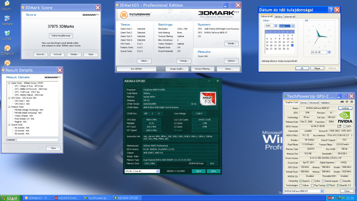Click the Save button in AIDA64 CPUID
The image size is (357, 201).
tap(199, 171)
